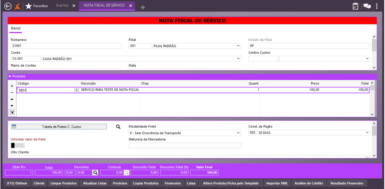Viewport: 385px width, 189px height.
Task: Click the insert row icon below arrows
Action: tap(12, 112)
